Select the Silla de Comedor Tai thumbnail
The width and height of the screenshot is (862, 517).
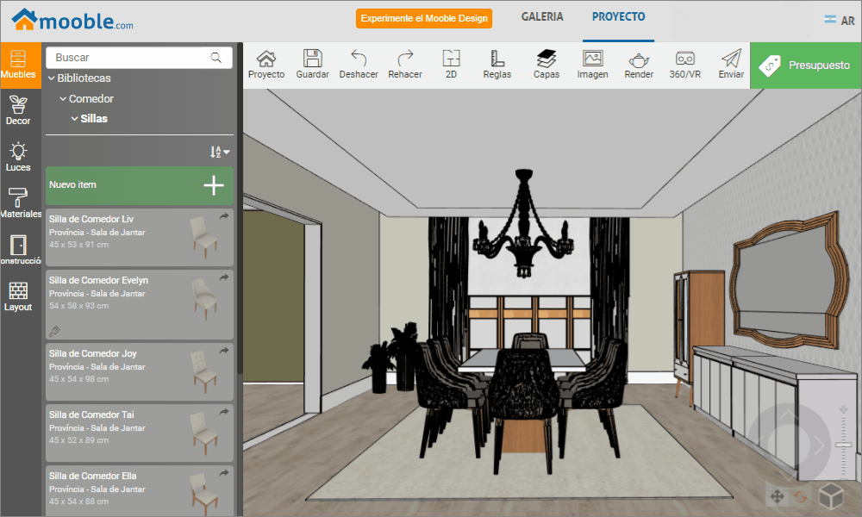(203, 433)
